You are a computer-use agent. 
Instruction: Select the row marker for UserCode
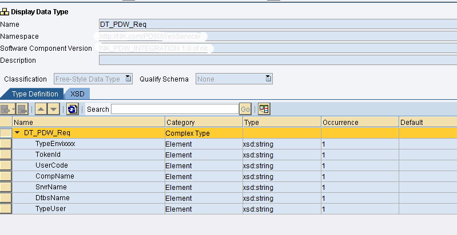click(x=6, y=165)
